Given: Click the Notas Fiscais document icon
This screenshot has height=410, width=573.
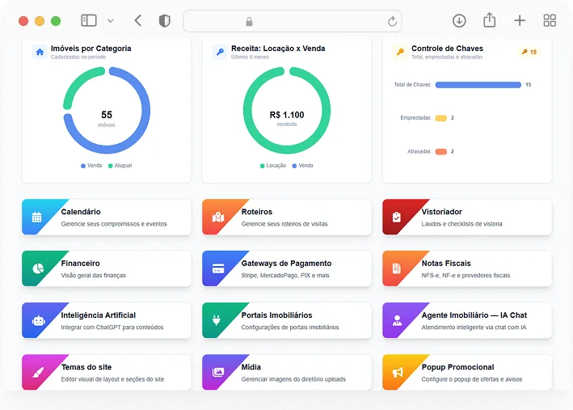Looking at the screenshot, I should (x=397, y=268).
